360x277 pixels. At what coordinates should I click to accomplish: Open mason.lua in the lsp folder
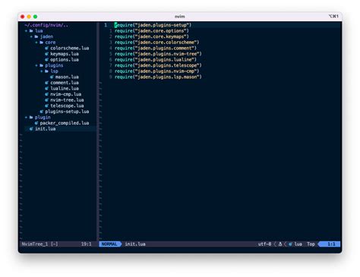click(x=67, y=77)
